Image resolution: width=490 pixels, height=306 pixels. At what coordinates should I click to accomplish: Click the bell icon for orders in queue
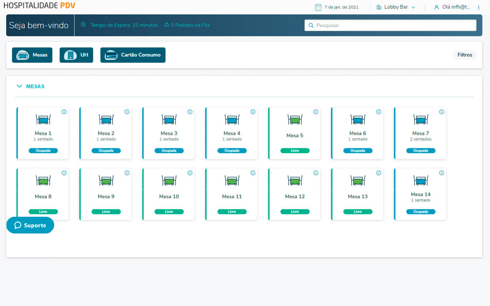click(x=167, y=25)
